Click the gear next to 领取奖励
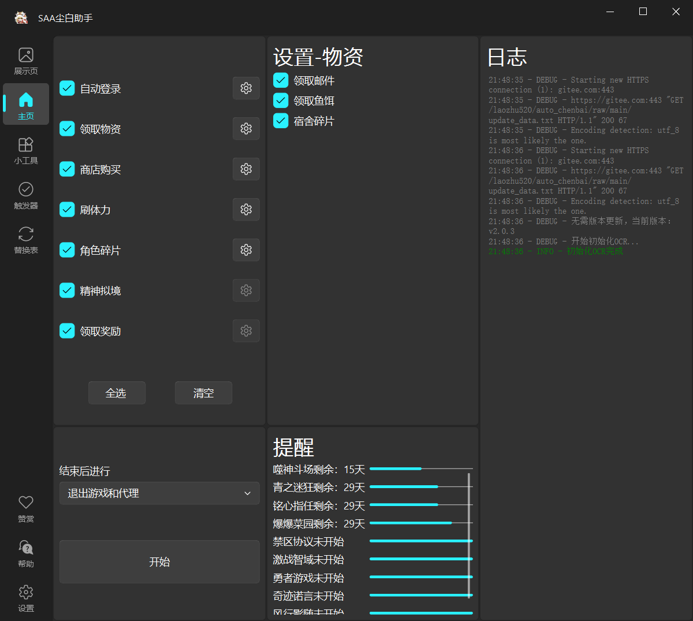 [246, 330]
